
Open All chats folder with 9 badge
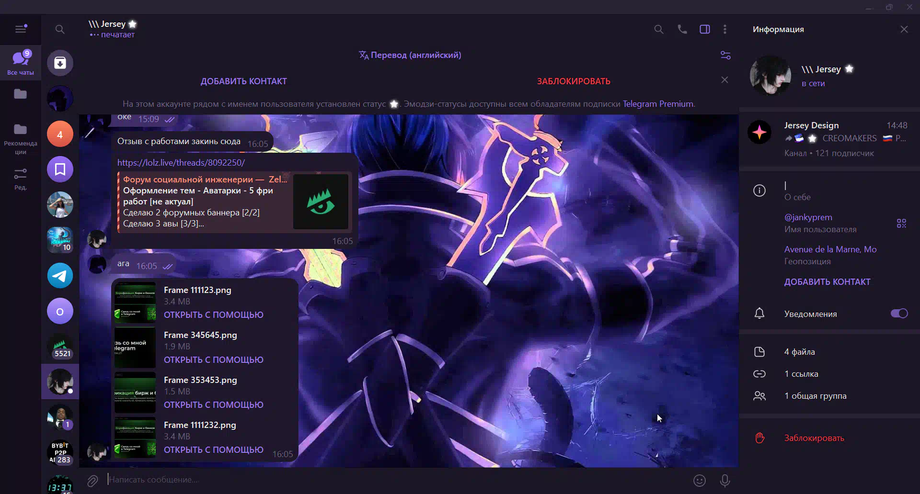pyautogui.click(x=21, y=63)
